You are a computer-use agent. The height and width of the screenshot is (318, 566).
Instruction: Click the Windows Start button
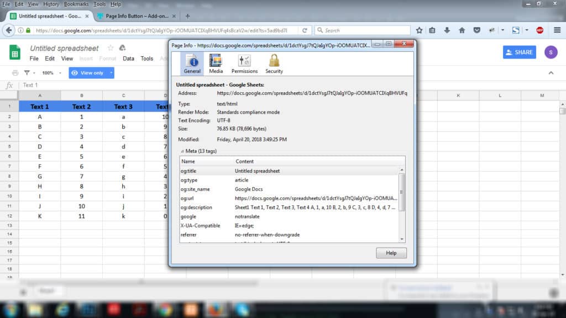(x=11, y=309)
